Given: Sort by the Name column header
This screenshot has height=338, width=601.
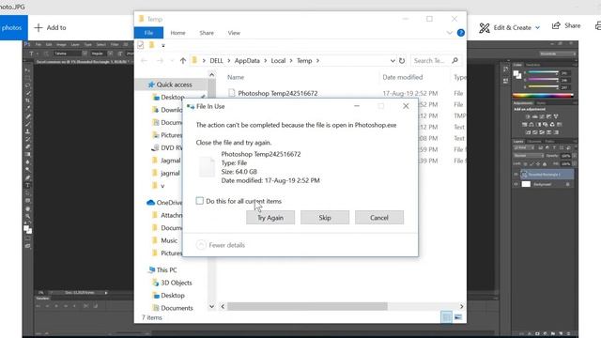Looking at the screenshot, I should [x=236, y=77].
